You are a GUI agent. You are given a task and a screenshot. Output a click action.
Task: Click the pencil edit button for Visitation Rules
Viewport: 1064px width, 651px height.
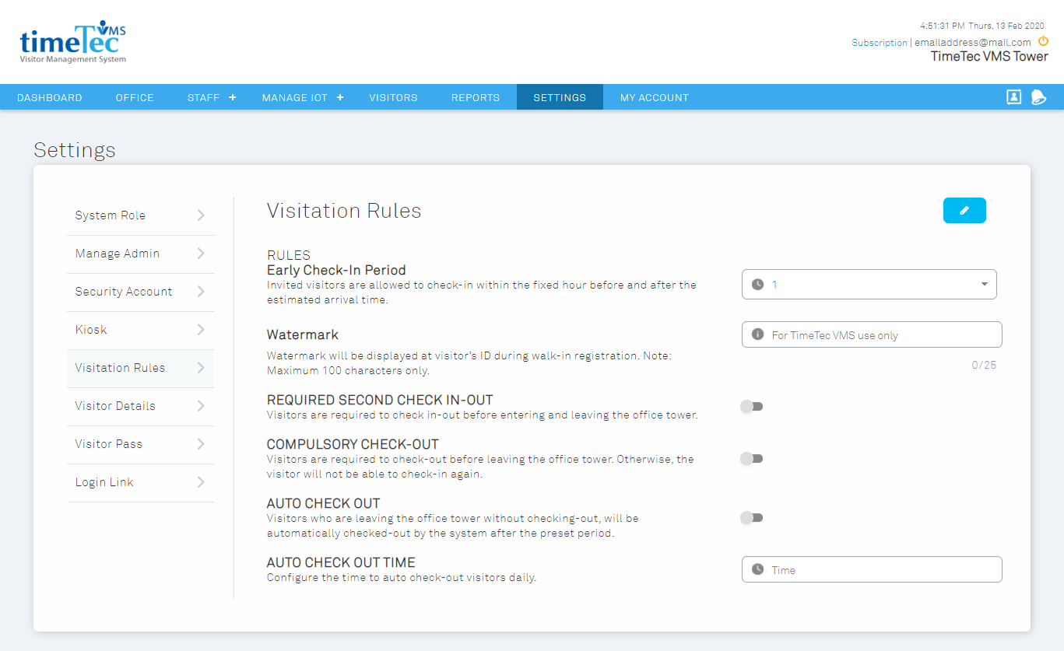coord(964,211)
